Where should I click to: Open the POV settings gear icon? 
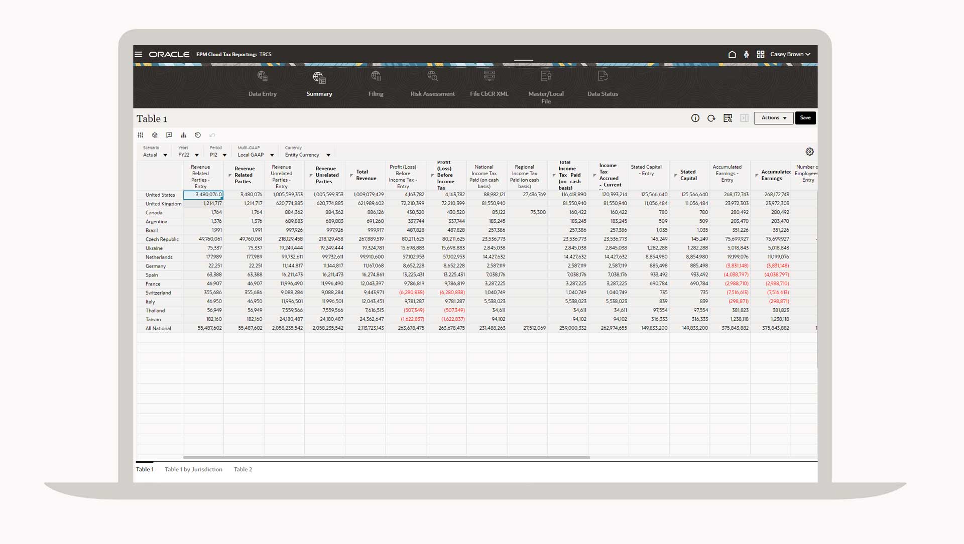[809, 152]
